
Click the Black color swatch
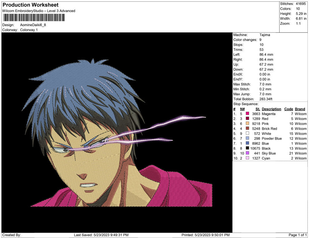(247, 148)
